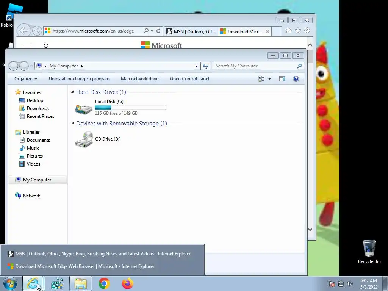Open the Music library
Image resolution: width=388 pixels, height=291 pixels.
pos(33,148)
